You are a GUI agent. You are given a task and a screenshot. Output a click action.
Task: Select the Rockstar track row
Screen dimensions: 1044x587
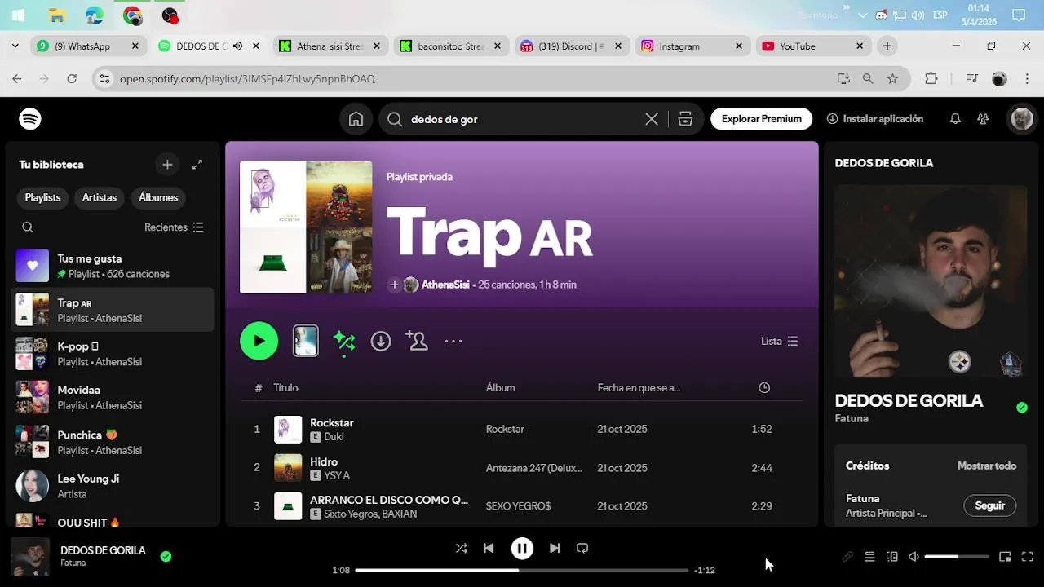(x=522, y=430)
